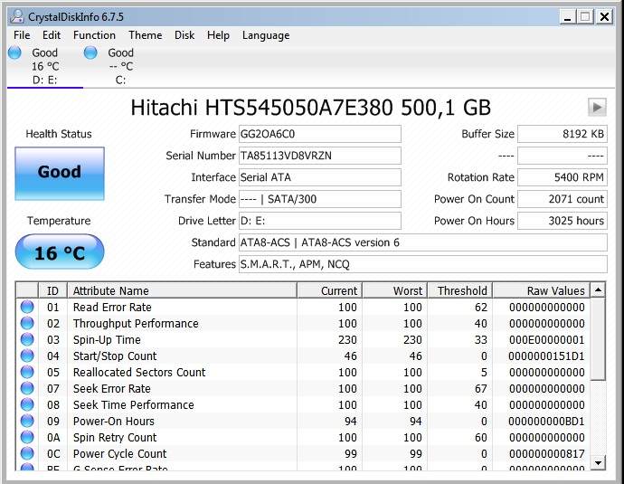Select the D: E: disk status orb
The height and width of the screenshot is (484, 624).
pos(14,52)
